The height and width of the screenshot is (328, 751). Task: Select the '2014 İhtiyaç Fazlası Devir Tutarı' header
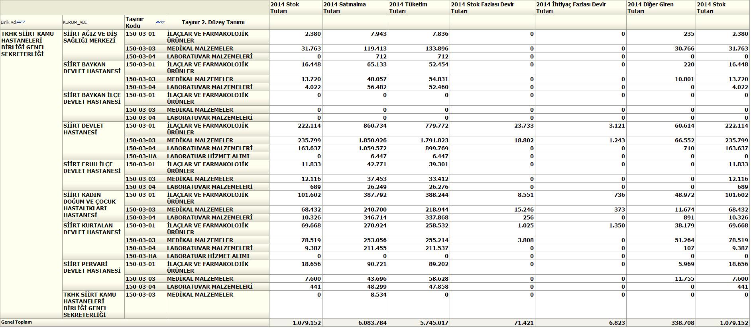click(x=571, y=8)
